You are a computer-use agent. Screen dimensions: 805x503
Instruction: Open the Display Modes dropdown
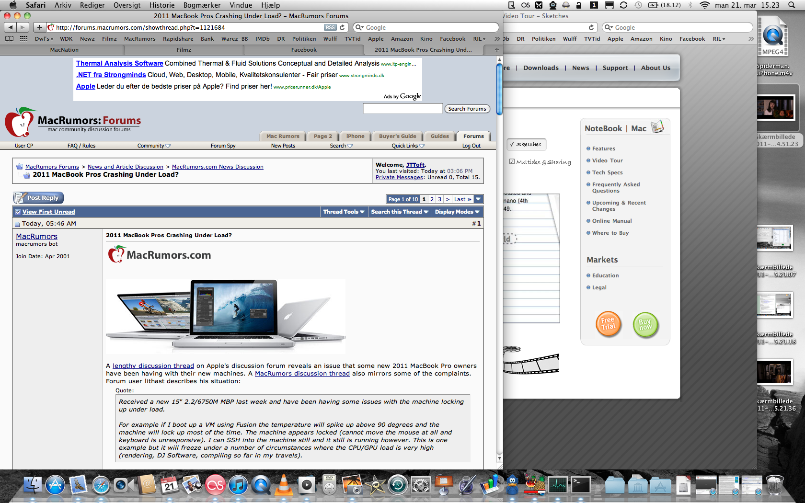click(457, 212)
